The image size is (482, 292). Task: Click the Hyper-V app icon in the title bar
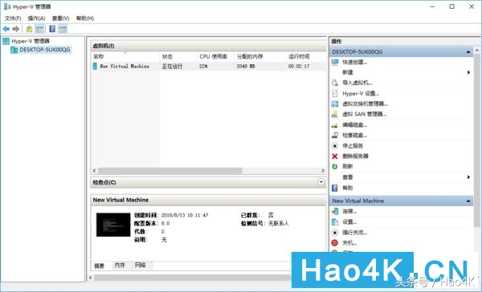pos(6,6)
